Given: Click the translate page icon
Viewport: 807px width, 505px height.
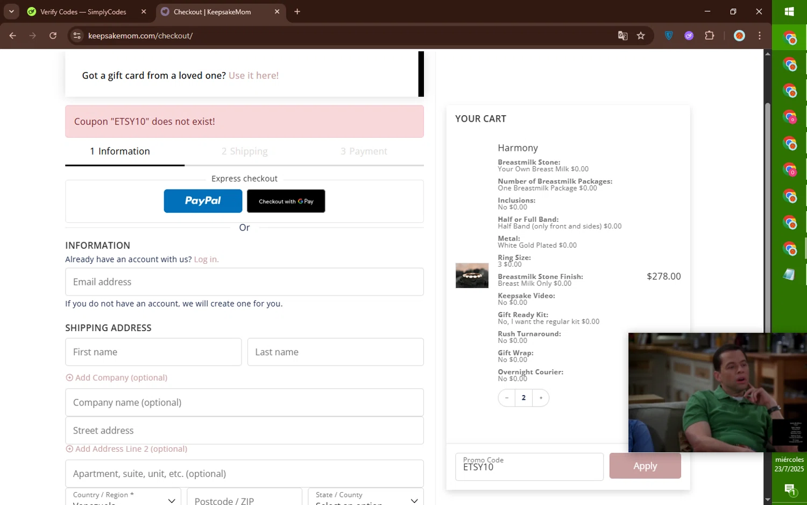Looking at the screenshot, I should (622, 36).
